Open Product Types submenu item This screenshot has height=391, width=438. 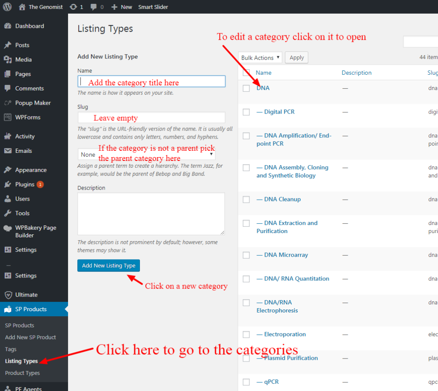[x=22, y=373]
